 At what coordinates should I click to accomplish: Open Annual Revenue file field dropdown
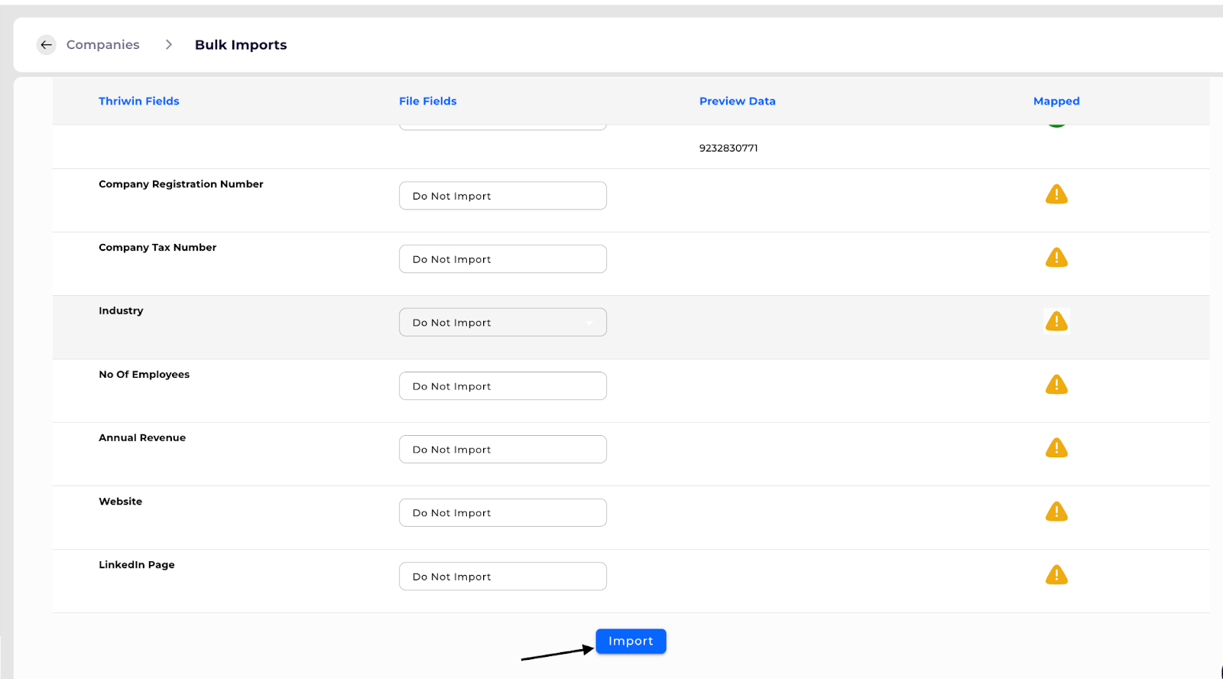503,450
